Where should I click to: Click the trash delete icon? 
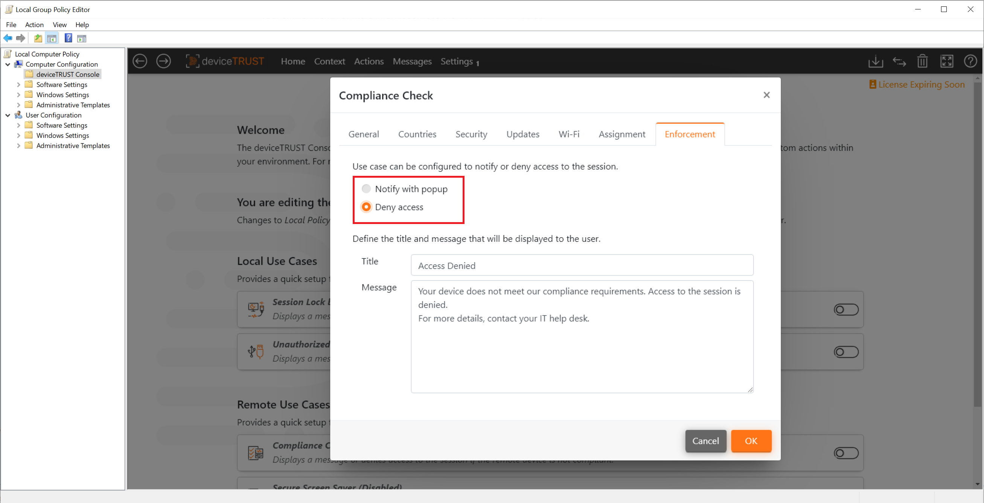click(923, 61)
